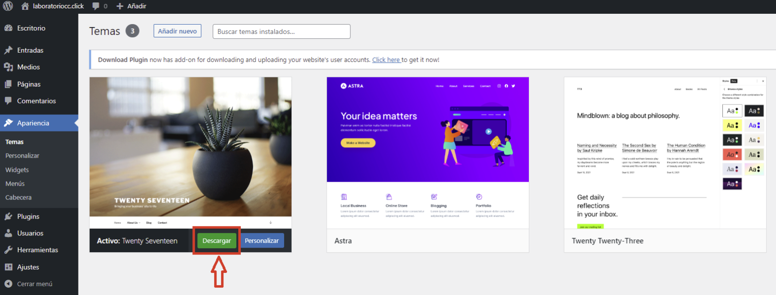Click the Usuarios person icon

click(8, 233)
